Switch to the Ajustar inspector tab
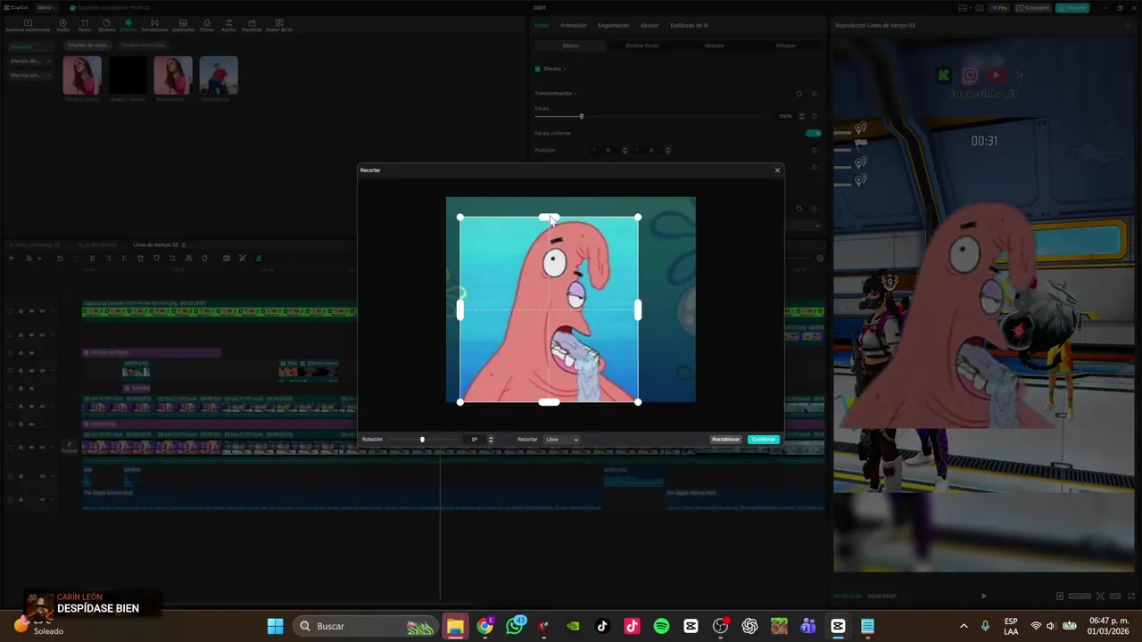Screen dimensions: 1142x642 (650, 25)
